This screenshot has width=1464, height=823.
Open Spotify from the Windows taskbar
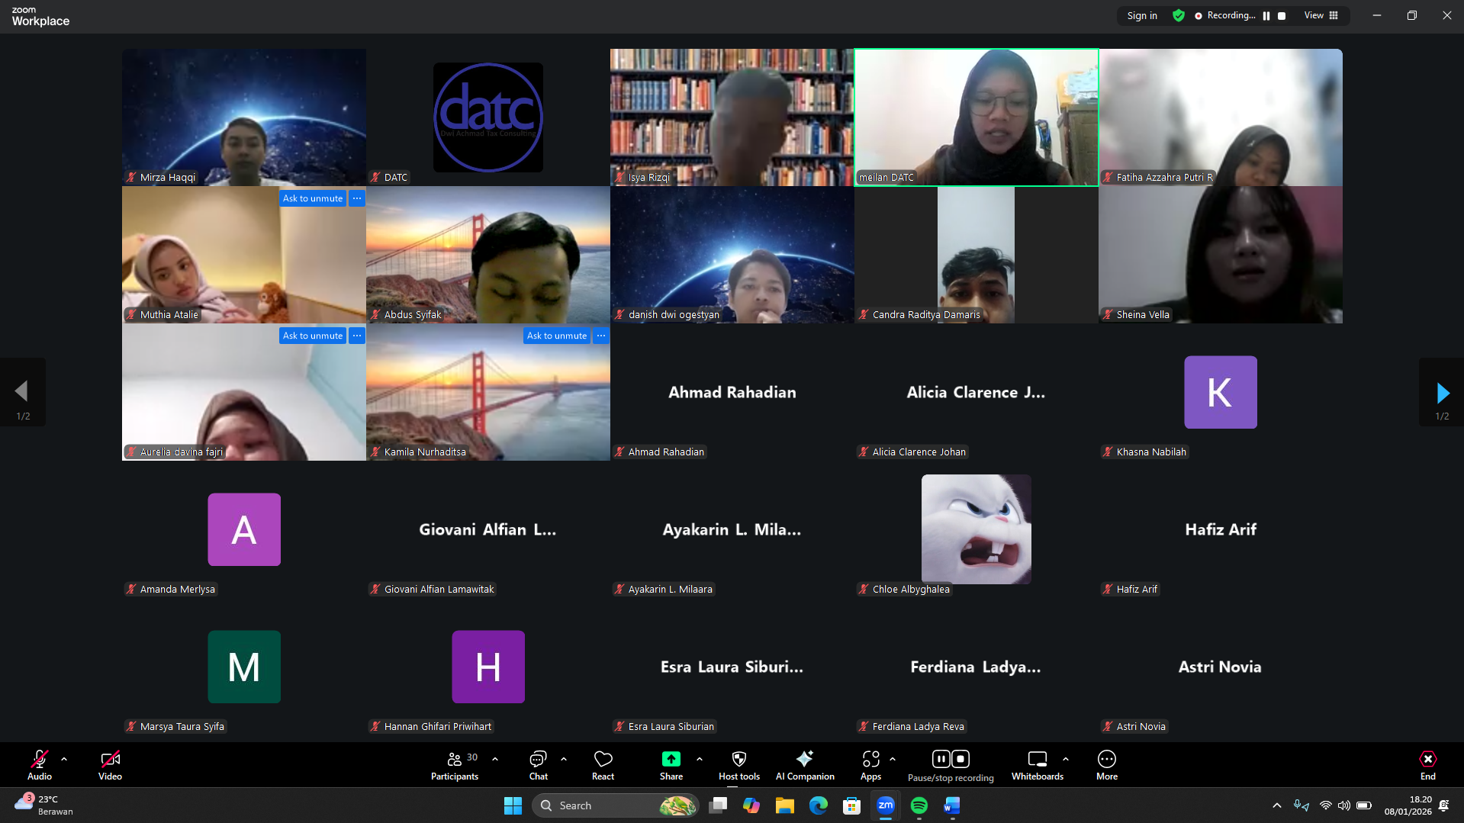point(919,805)
